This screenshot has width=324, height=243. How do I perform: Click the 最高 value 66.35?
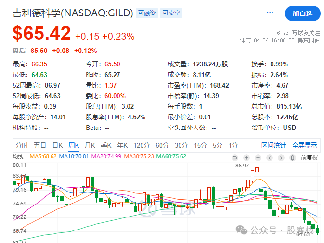point(39,64)
